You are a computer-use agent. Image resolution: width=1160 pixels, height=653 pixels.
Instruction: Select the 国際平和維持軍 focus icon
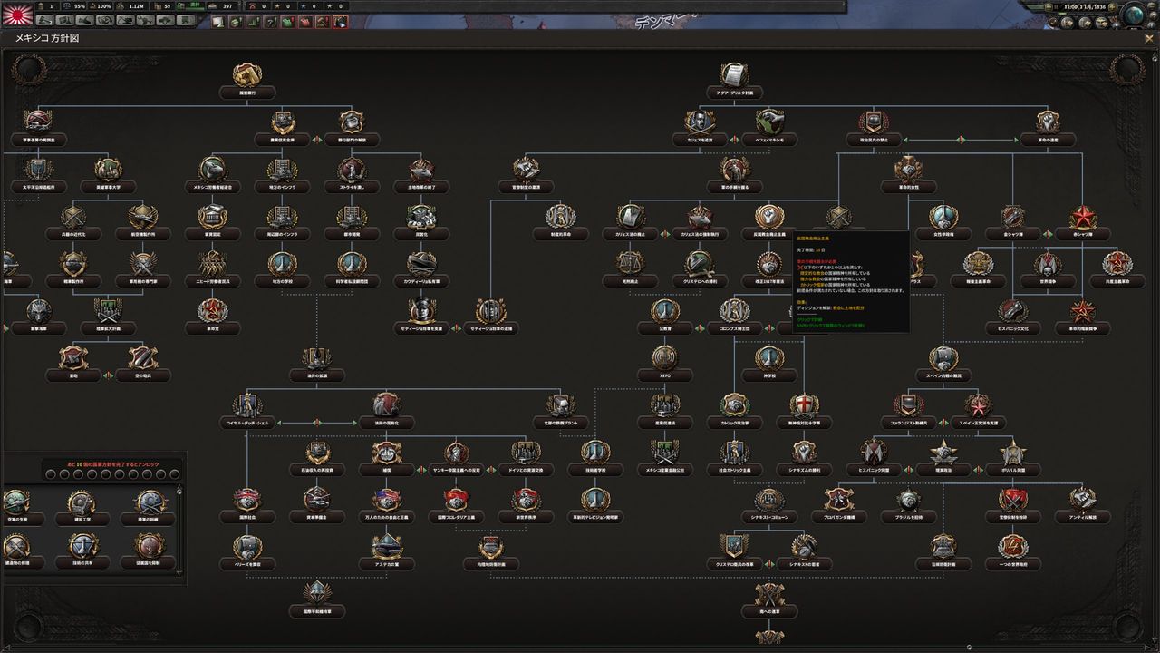(317, 593)
